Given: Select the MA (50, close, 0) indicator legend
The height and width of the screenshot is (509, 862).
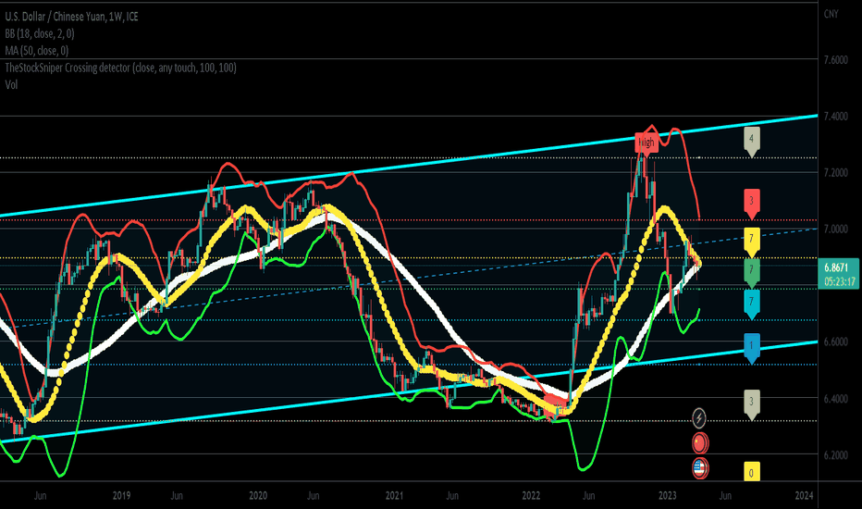Looking at the screenshot, I should pos(37,51).
